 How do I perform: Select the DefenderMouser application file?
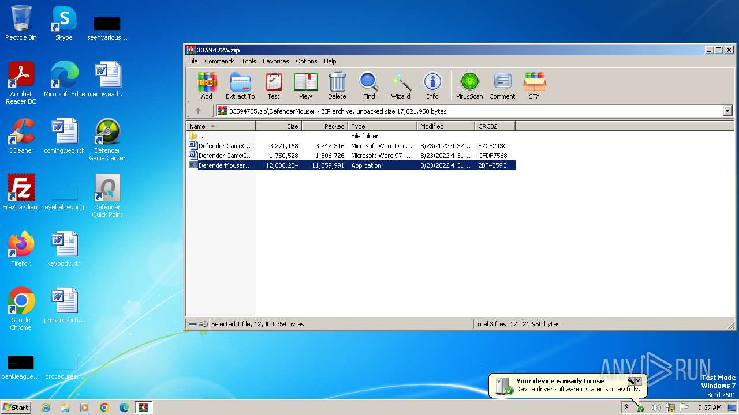(351, 165)
